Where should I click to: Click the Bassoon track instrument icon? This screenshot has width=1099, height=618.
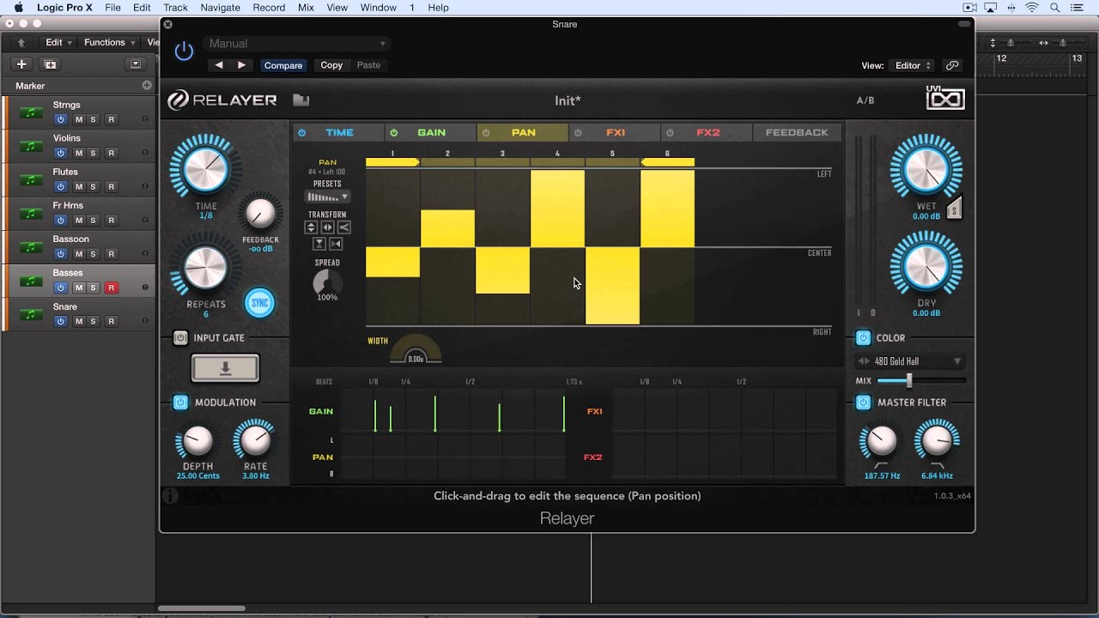point(31,247)
